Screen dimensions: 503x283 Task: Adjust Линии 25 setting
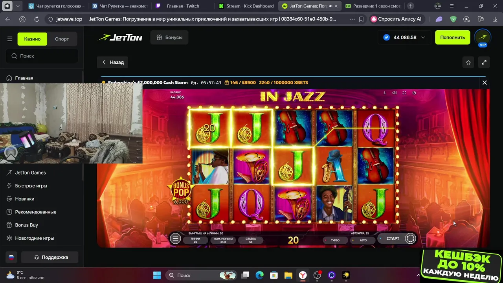(x=195, y=240)
